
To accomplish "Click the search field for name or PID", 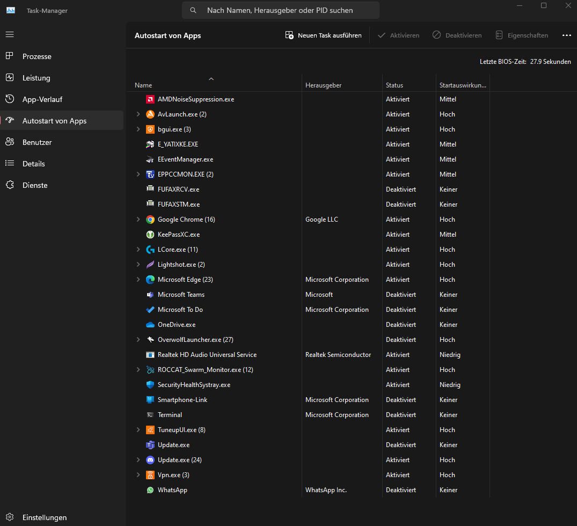I will 280,10.
